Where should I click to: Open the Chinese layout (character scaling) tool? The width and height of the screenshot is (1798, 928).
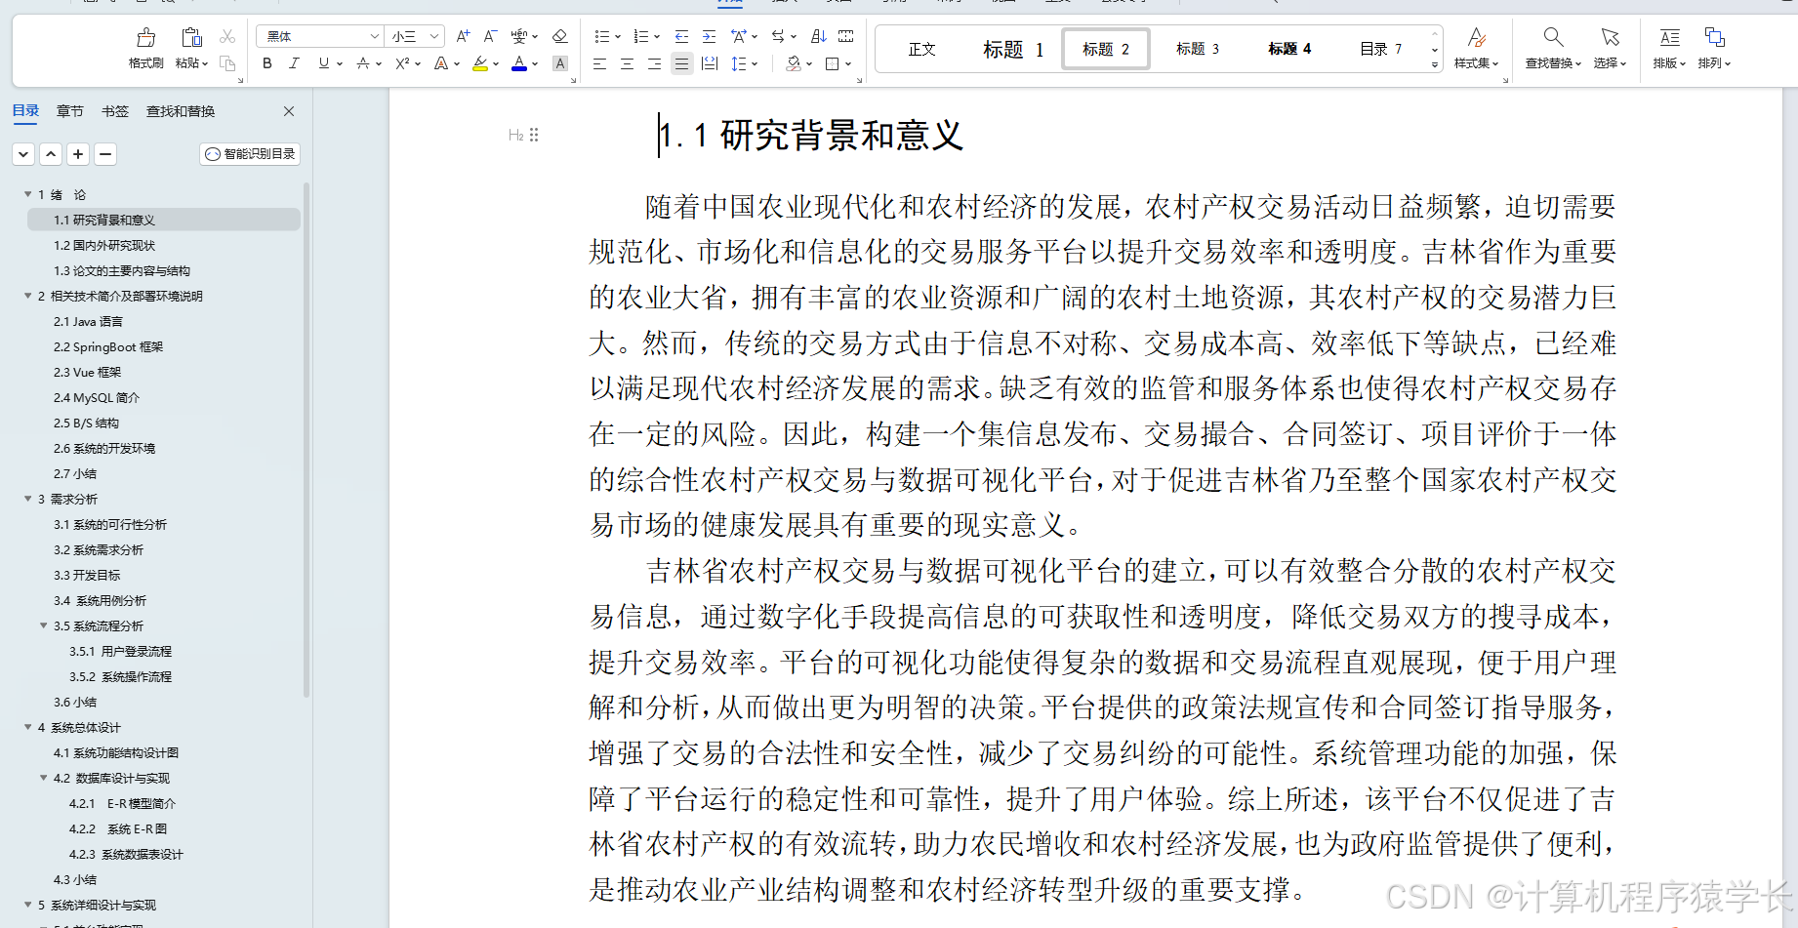[x=739, y=36]
